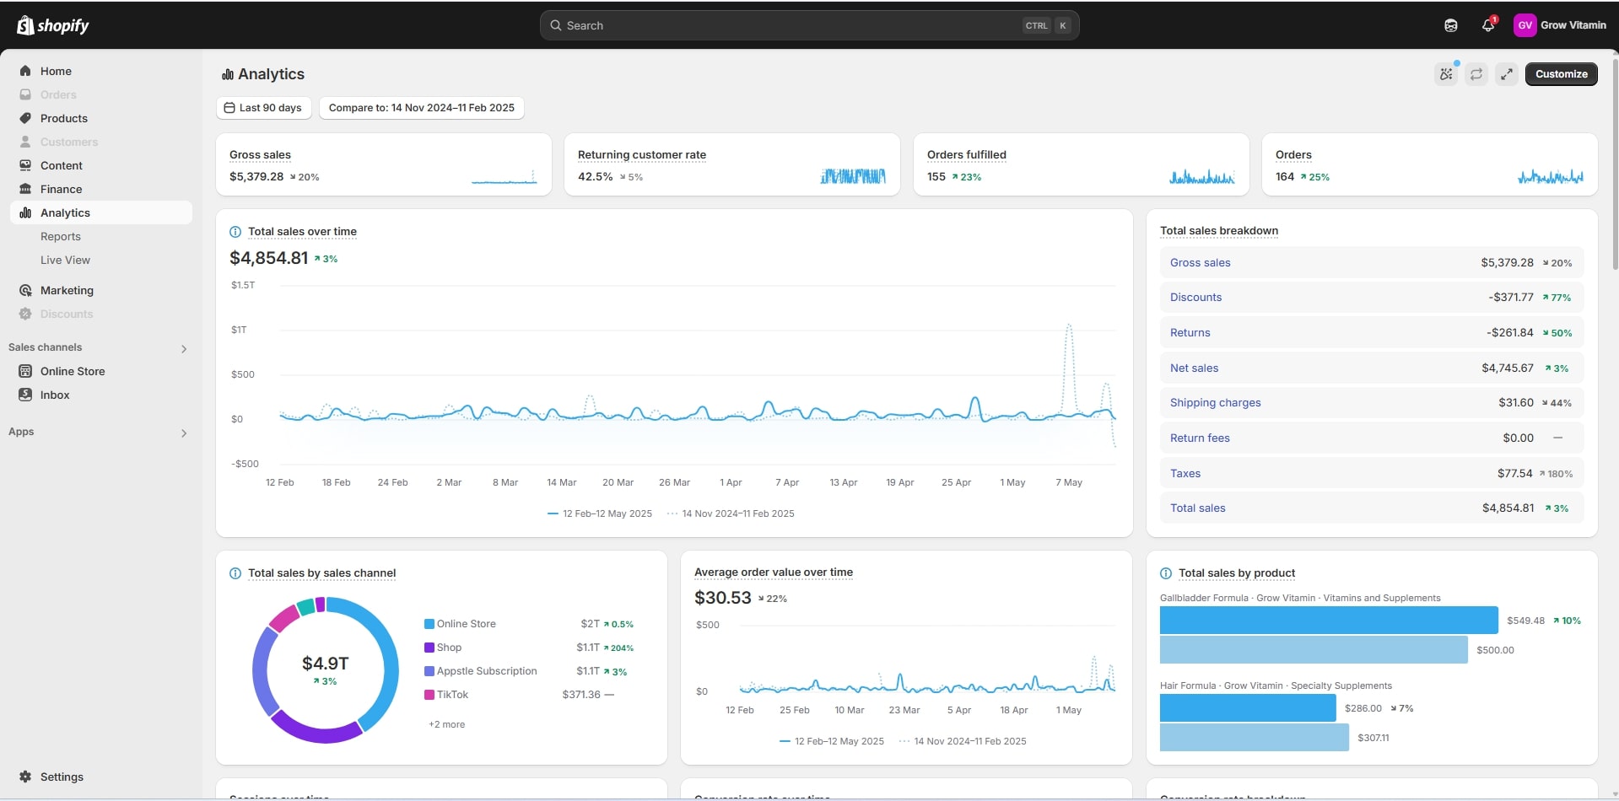Click the party popper what's-new icon
Viewport: 1619px width, 801px height.
pos(1446,74)
